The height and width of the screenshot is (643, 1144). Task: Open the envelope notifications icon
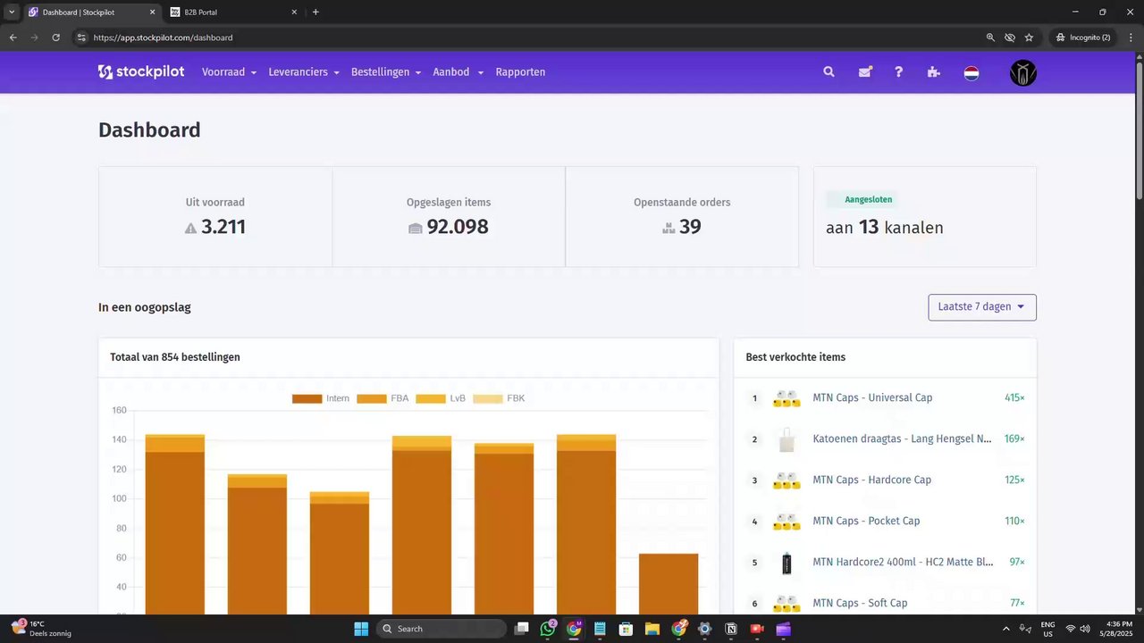point(864,72)
